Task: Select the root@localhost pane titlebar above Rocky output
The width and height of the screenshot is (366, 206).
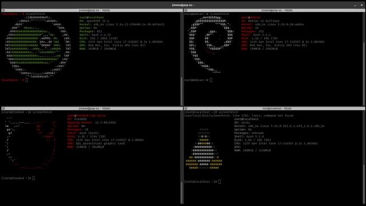Action: (274, 108)
